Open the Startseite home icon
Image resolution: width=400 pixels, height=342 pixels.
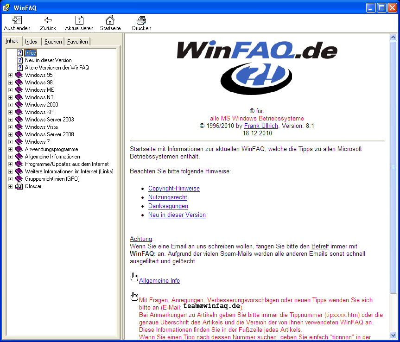tap(110, 23)
